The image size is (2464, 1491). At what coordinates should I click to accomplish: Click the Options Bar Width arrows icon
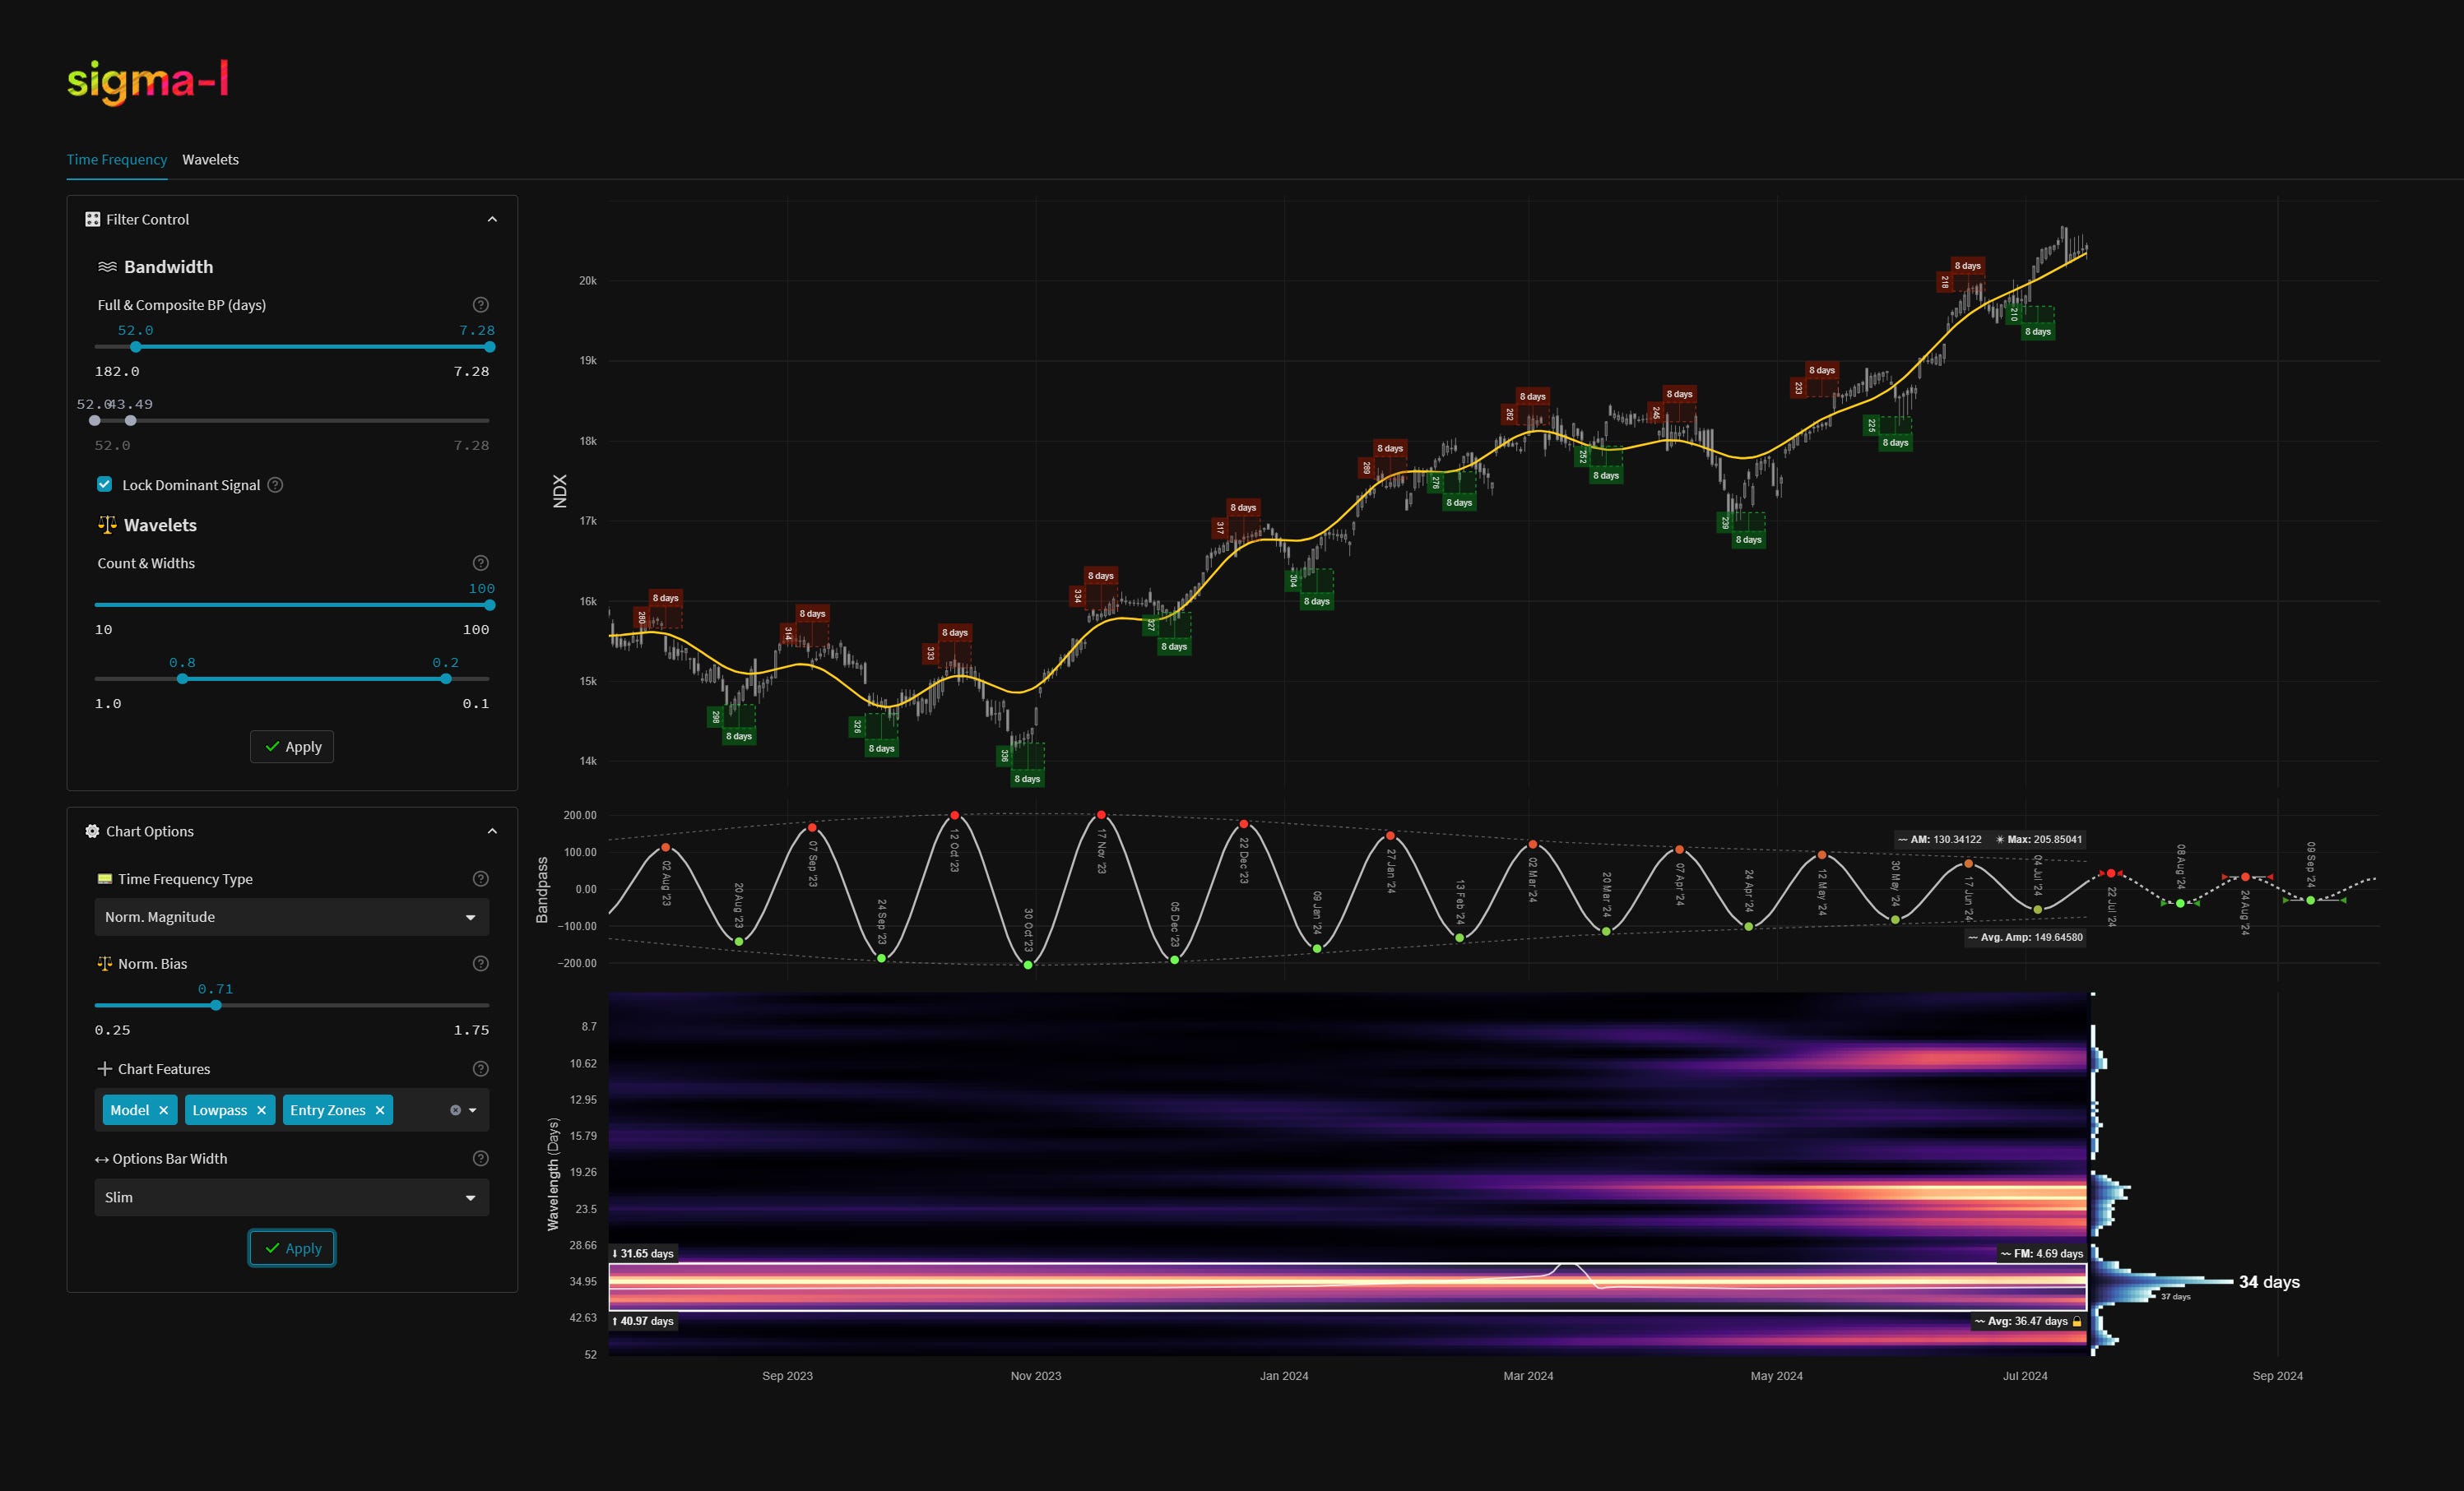[x=101, y=1160]
